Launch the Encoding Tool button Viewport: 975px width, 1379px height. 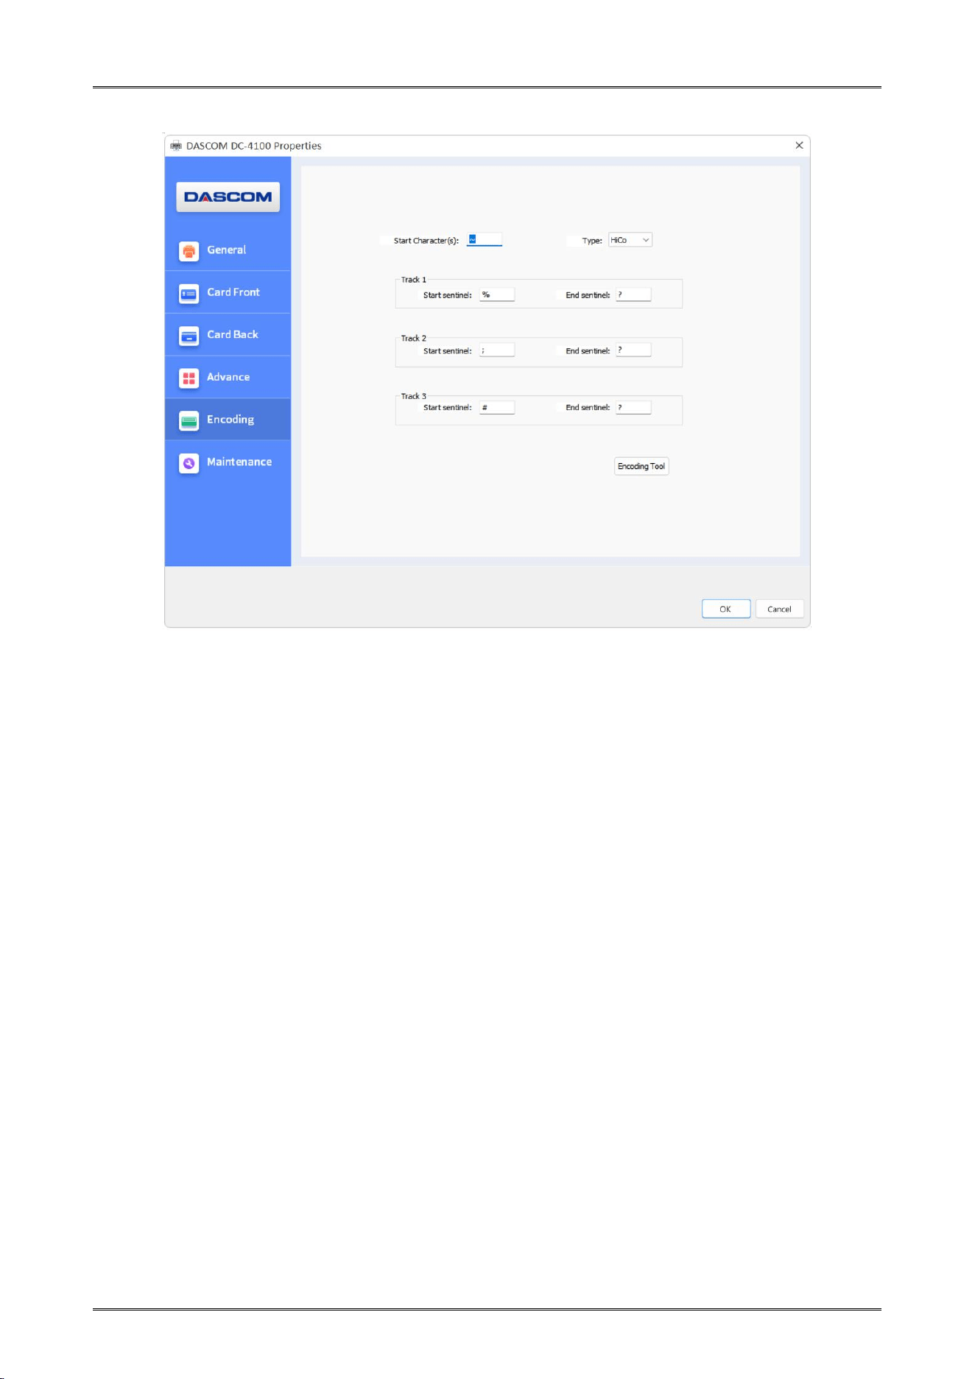pos(641,466)
